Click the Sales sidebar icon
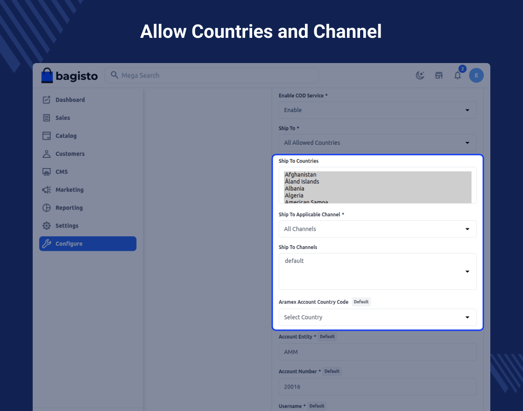The image size is (523, 411). click(x=46, y=118)
